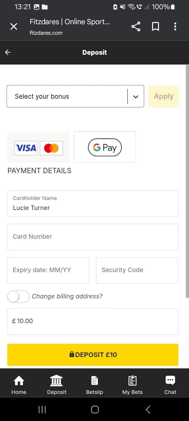Tap the browser share icon

(x=136, y=26)
